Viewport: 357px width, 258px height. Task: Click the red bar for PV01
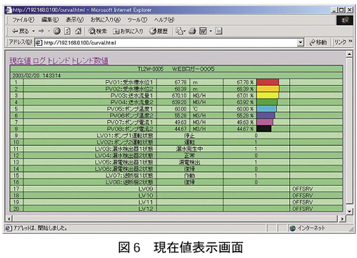pyautogui.click(x=268, y=82)
